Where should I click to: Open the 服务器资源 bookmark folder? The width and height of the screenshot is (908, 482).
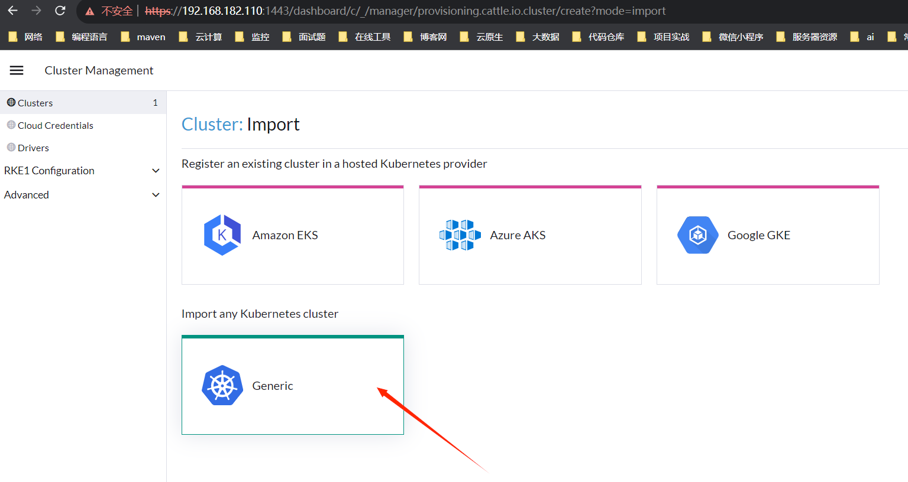click(807, 37)
